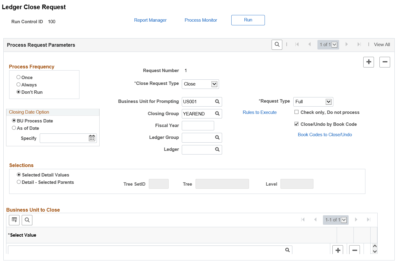Open the Book Codes to Close/Undo link
This screenshot has height=262, width=399.
pos(325,134)
